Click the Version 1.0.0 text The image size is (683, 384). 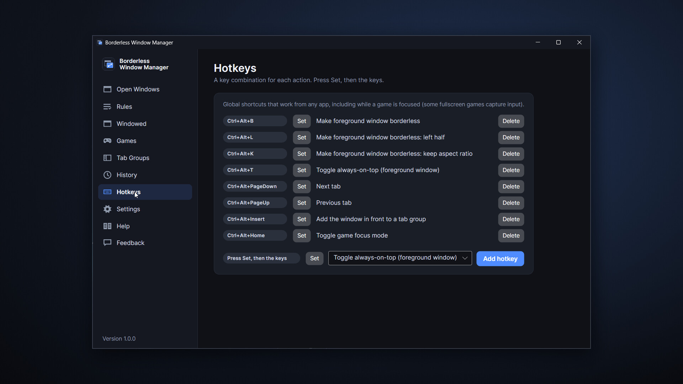click(119, 338)
